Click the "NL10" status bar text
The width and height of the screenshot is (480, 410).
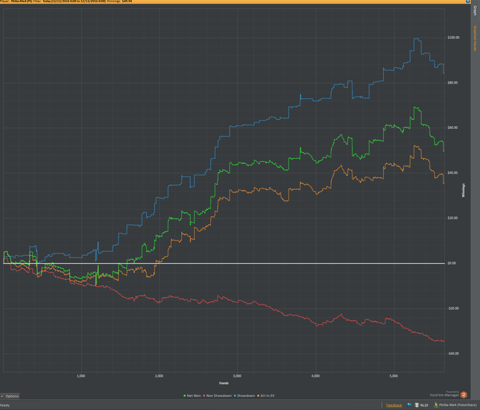(424, 405)
